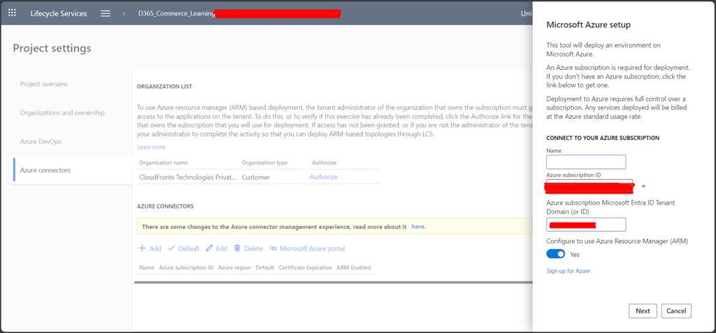Open the Learn more link
The height and width of the screenshot is (333, 716).
coord(151,147)
